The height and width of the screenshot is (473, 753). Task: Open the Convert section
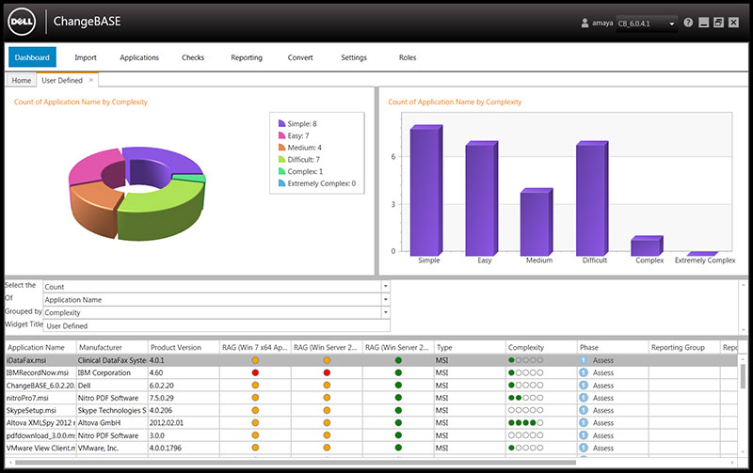point(300,57)
